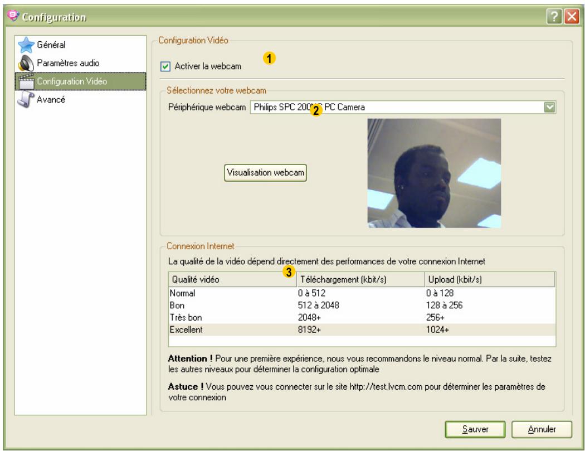Select the Très bon quality row

click(x=362, y=318)
